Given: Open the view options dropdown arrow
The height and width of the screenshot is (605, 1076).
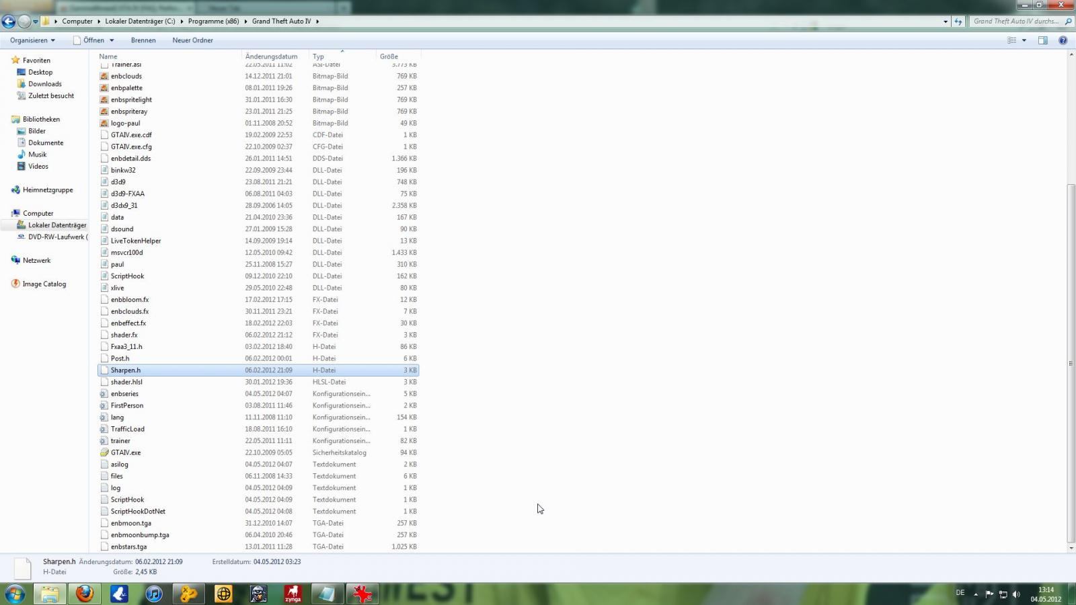Looking at the screenshot, I should (x=1024, y=40).
